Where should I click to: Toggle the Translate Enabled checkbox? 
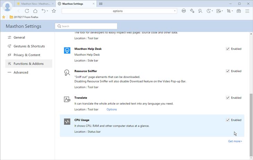[x=228, y=98]
